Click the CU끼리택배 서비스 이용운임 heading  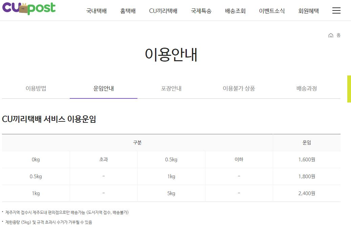coord(49,119)
